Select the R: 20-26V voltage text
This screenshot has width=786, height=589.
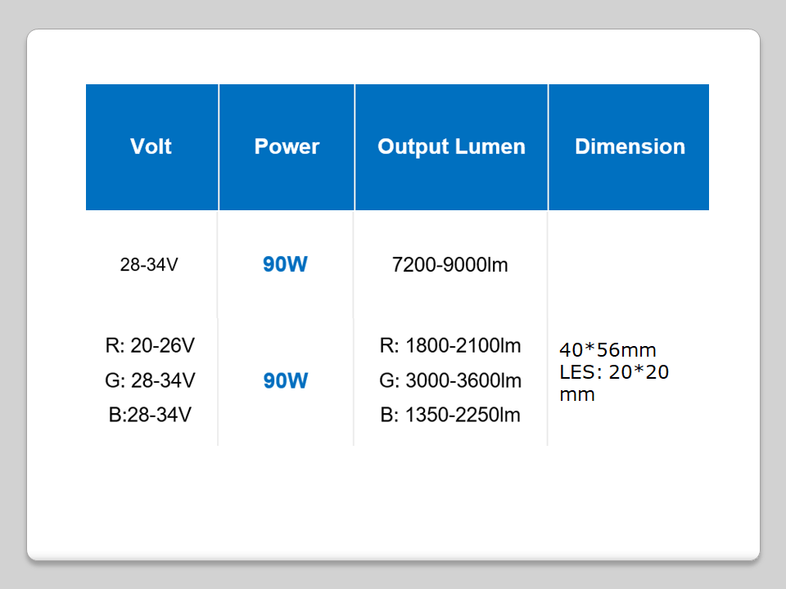150,345
